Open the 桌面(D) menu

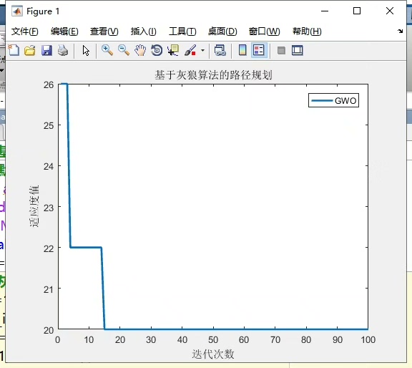[222, 32]
